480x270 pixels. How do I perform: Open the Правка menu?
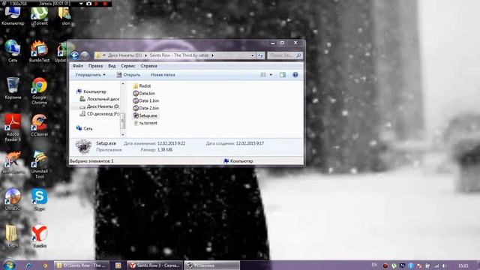tap(95, 66)
